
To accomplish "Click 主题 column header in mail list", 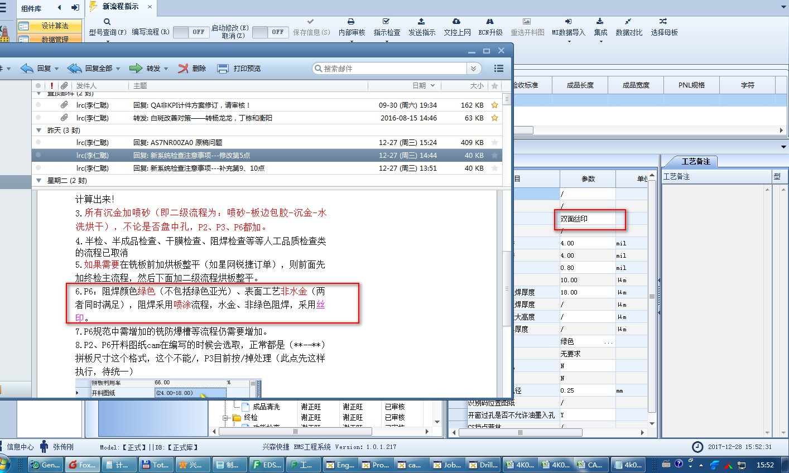I will 140,85.
